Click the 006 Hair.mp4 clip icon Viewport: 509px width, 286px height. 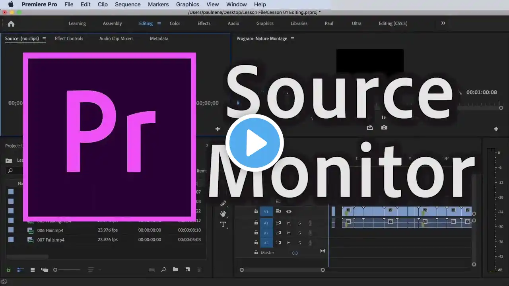30,230
